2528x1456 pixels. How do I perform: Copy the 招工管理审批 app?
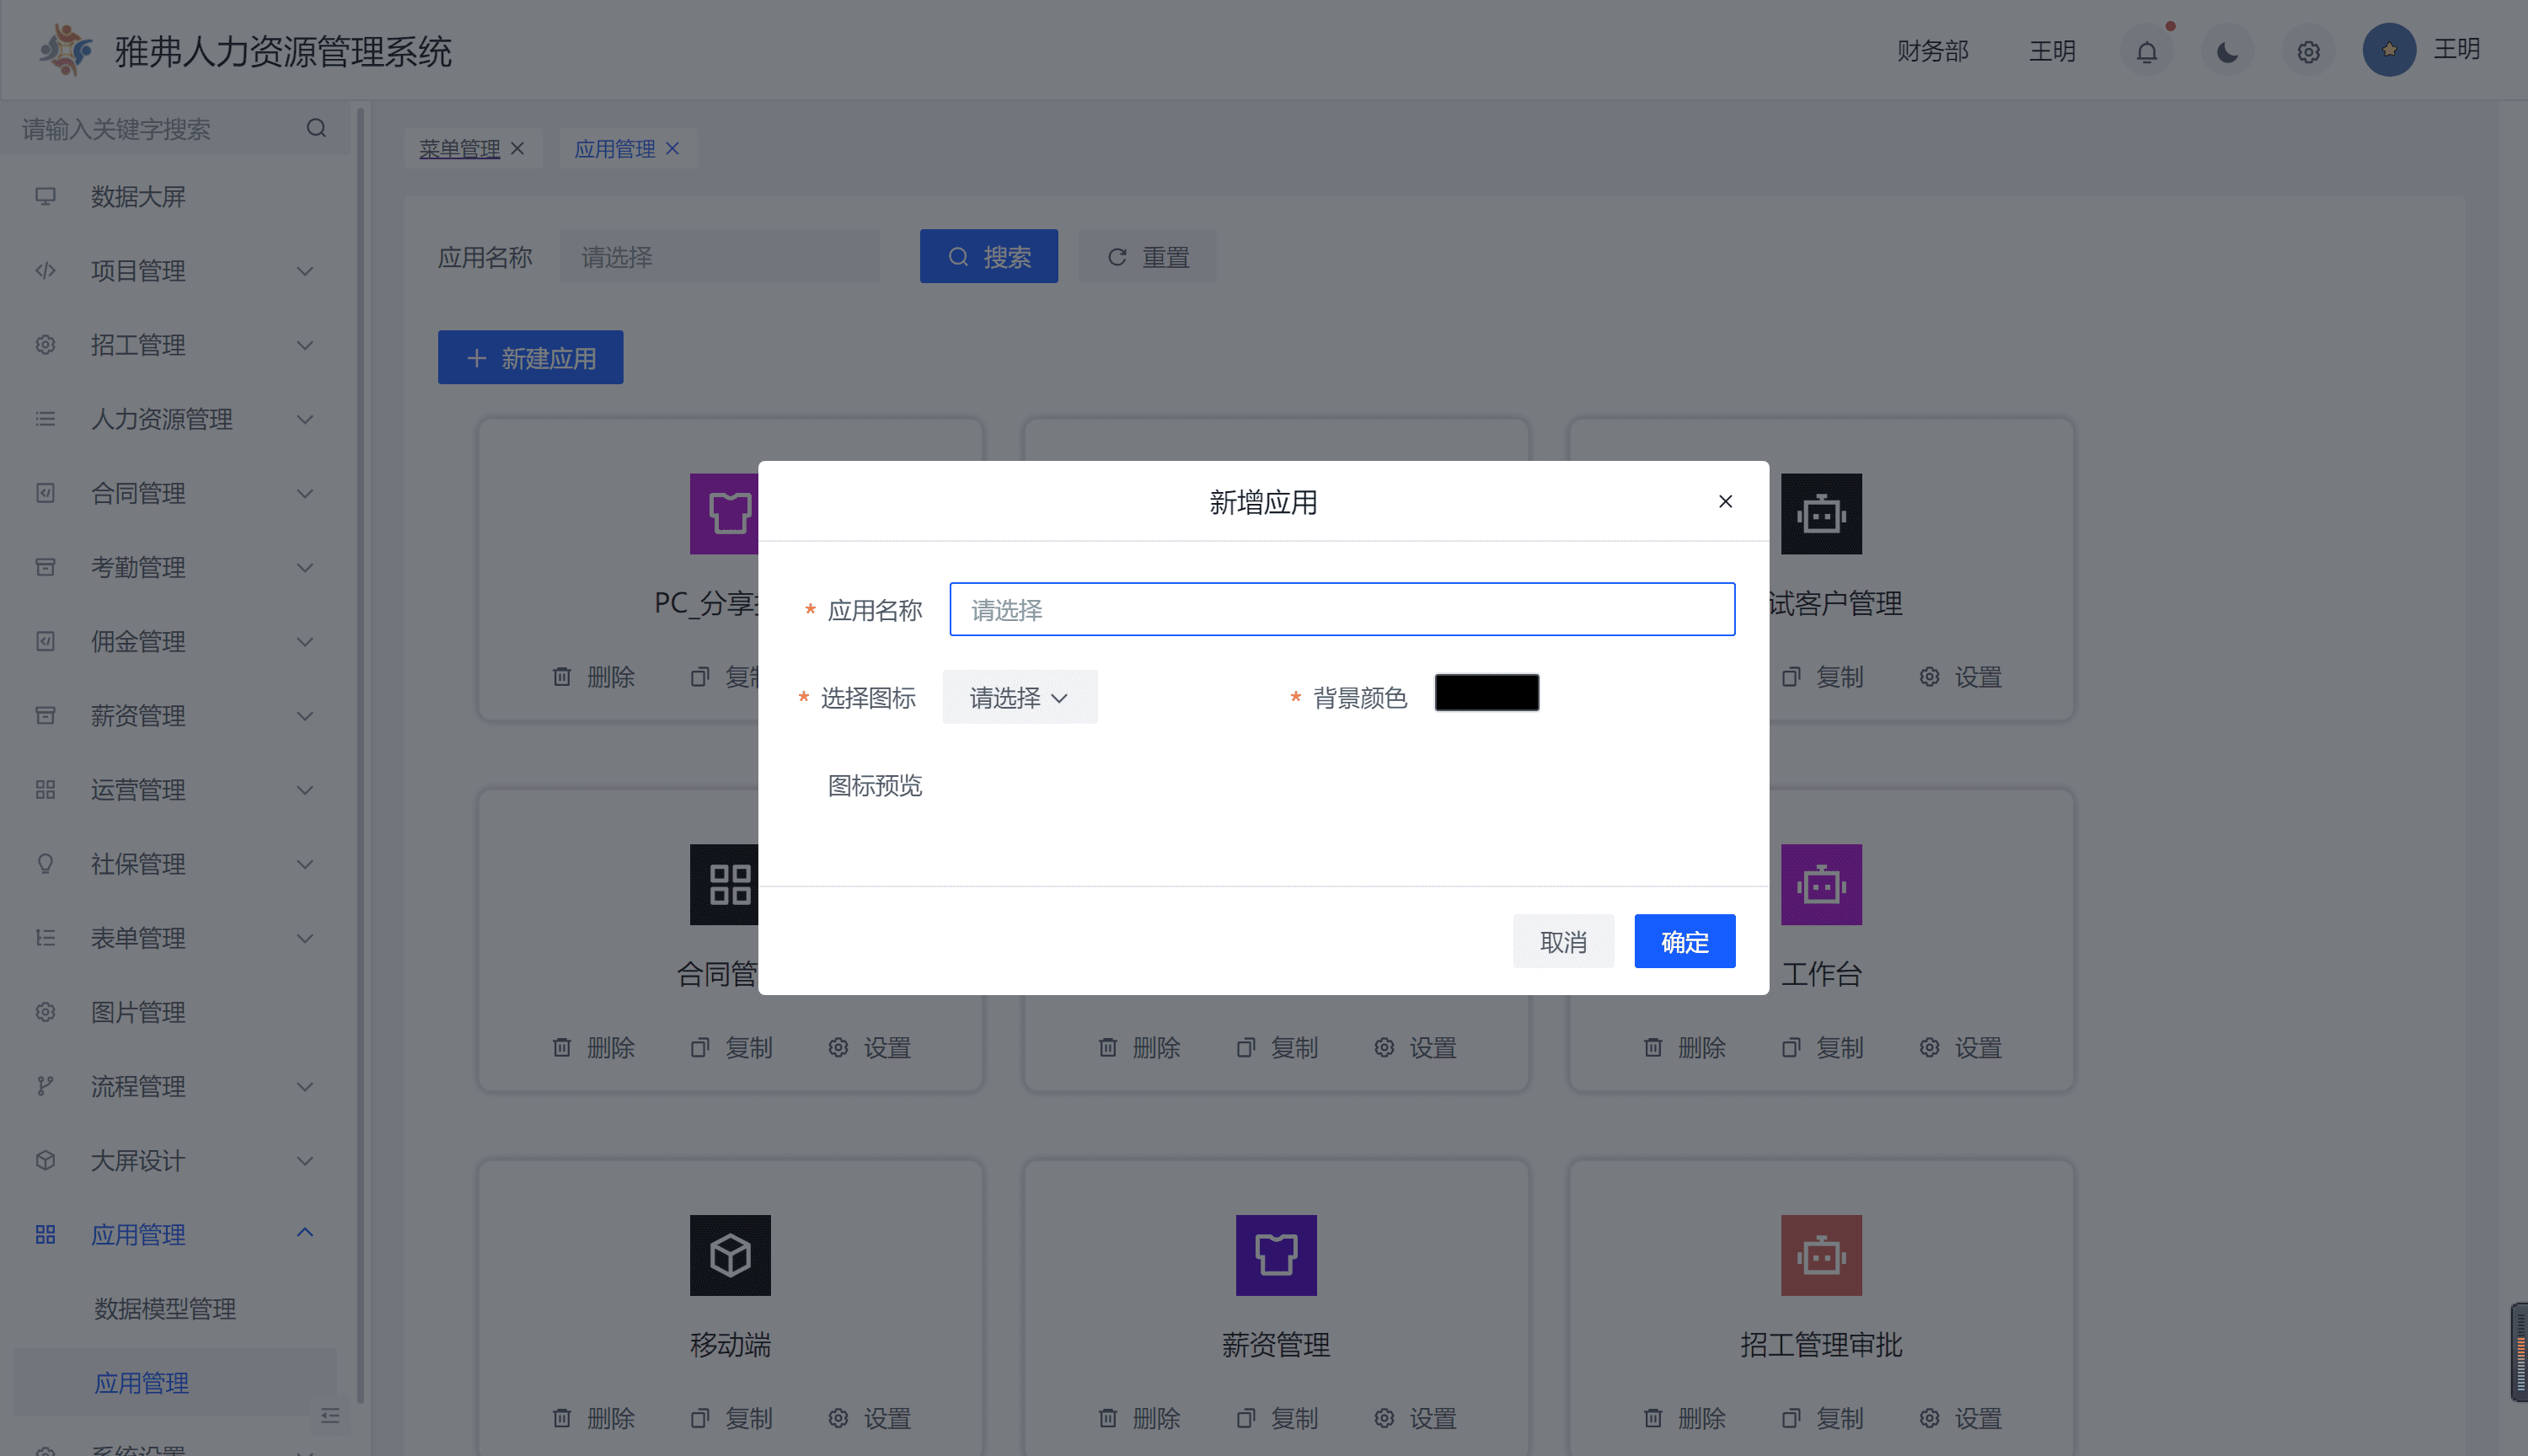click(1823, 1418)
